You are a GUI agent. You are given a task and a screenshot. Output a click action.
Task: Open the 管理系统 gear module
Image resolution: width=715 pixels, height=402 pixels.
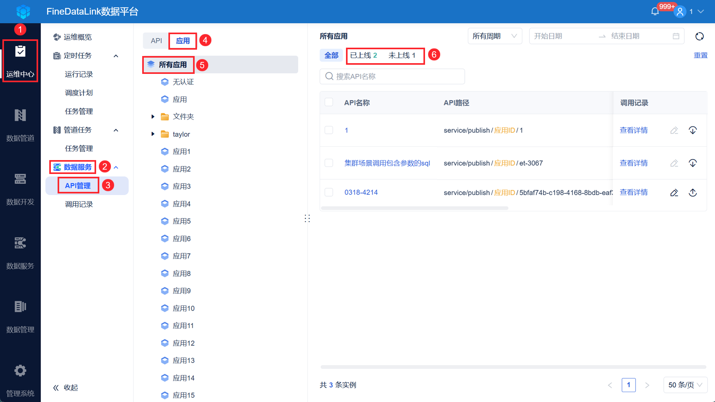[x=20, y=380]
